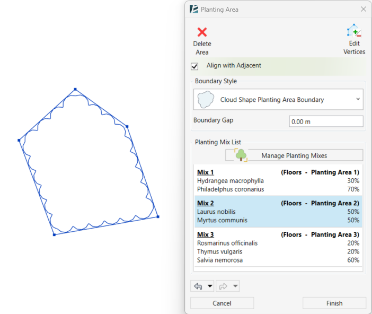Click the cloud shape boundary preview icon
This screenshot has width=372, height=314.
pyautogui.click(x=205, y=99)
